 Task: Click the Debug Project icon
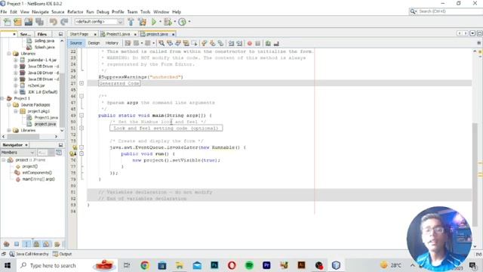(x=168, y=22)
